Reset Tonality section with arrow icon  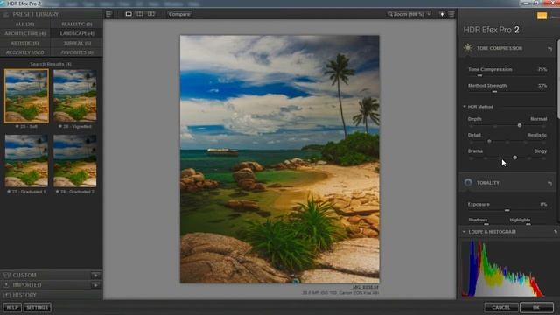point(549,183)
